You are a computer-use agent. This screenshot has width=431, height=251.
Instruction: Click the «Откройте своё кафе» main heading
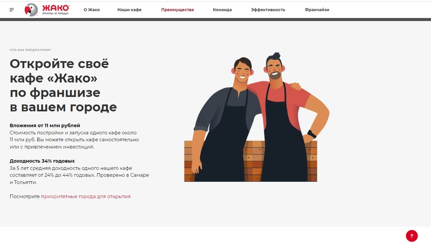(63, 85)
